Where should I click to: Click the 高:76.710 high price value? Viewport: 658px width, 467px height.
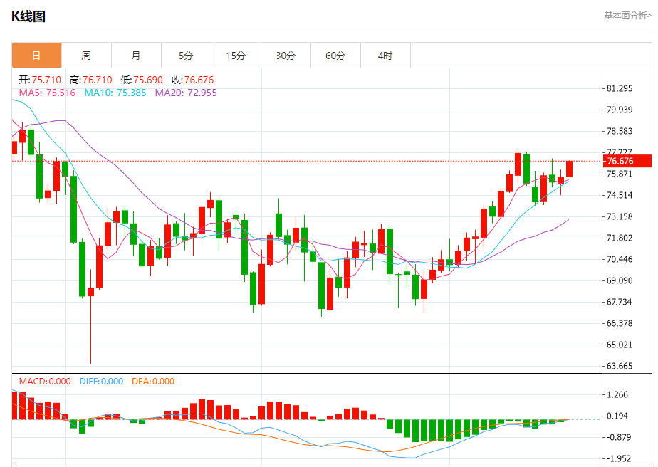tap(91, 80)
